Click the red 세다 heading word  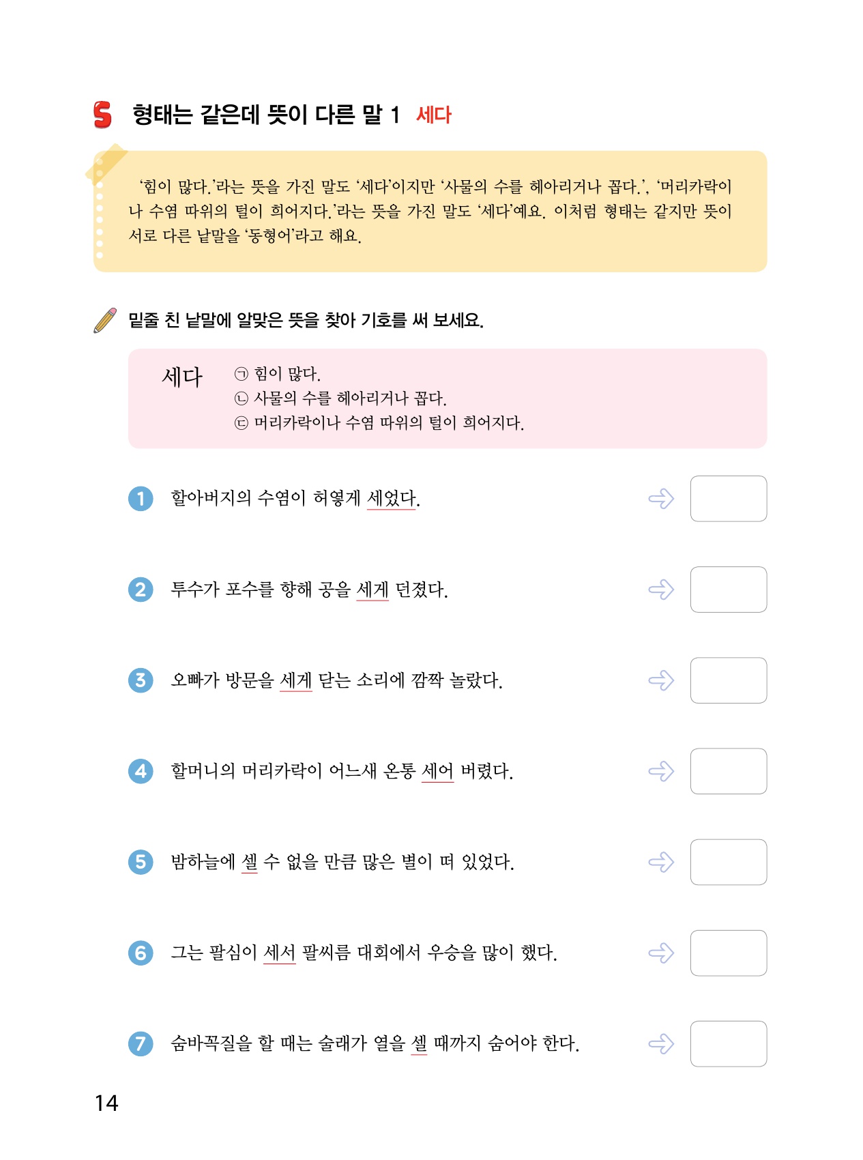click(434, 115)
